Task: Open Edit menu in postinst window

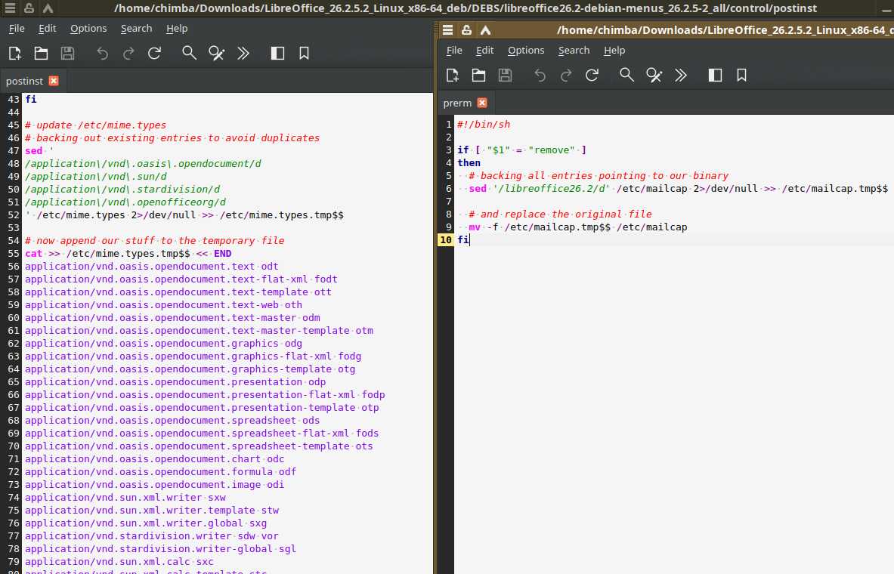Action: click(48, 29)
